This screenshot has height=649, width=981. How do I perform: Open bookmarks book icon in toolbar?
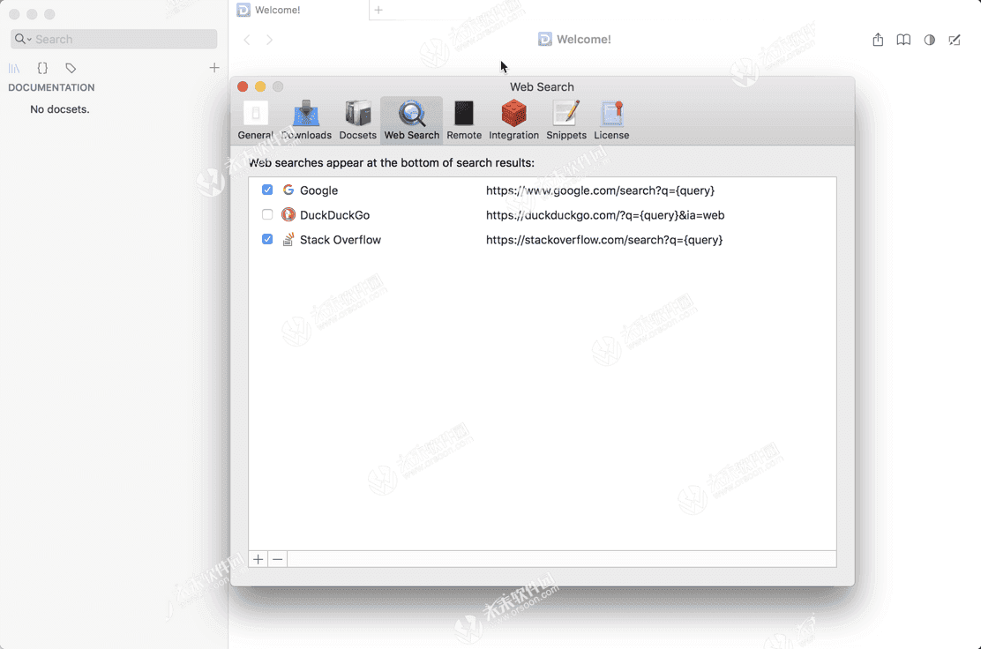point(903,40)
